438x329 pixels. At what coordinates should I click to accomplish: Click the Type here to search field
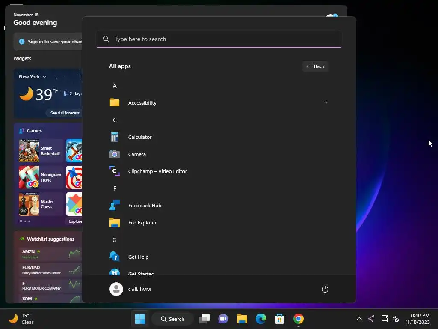219,39
